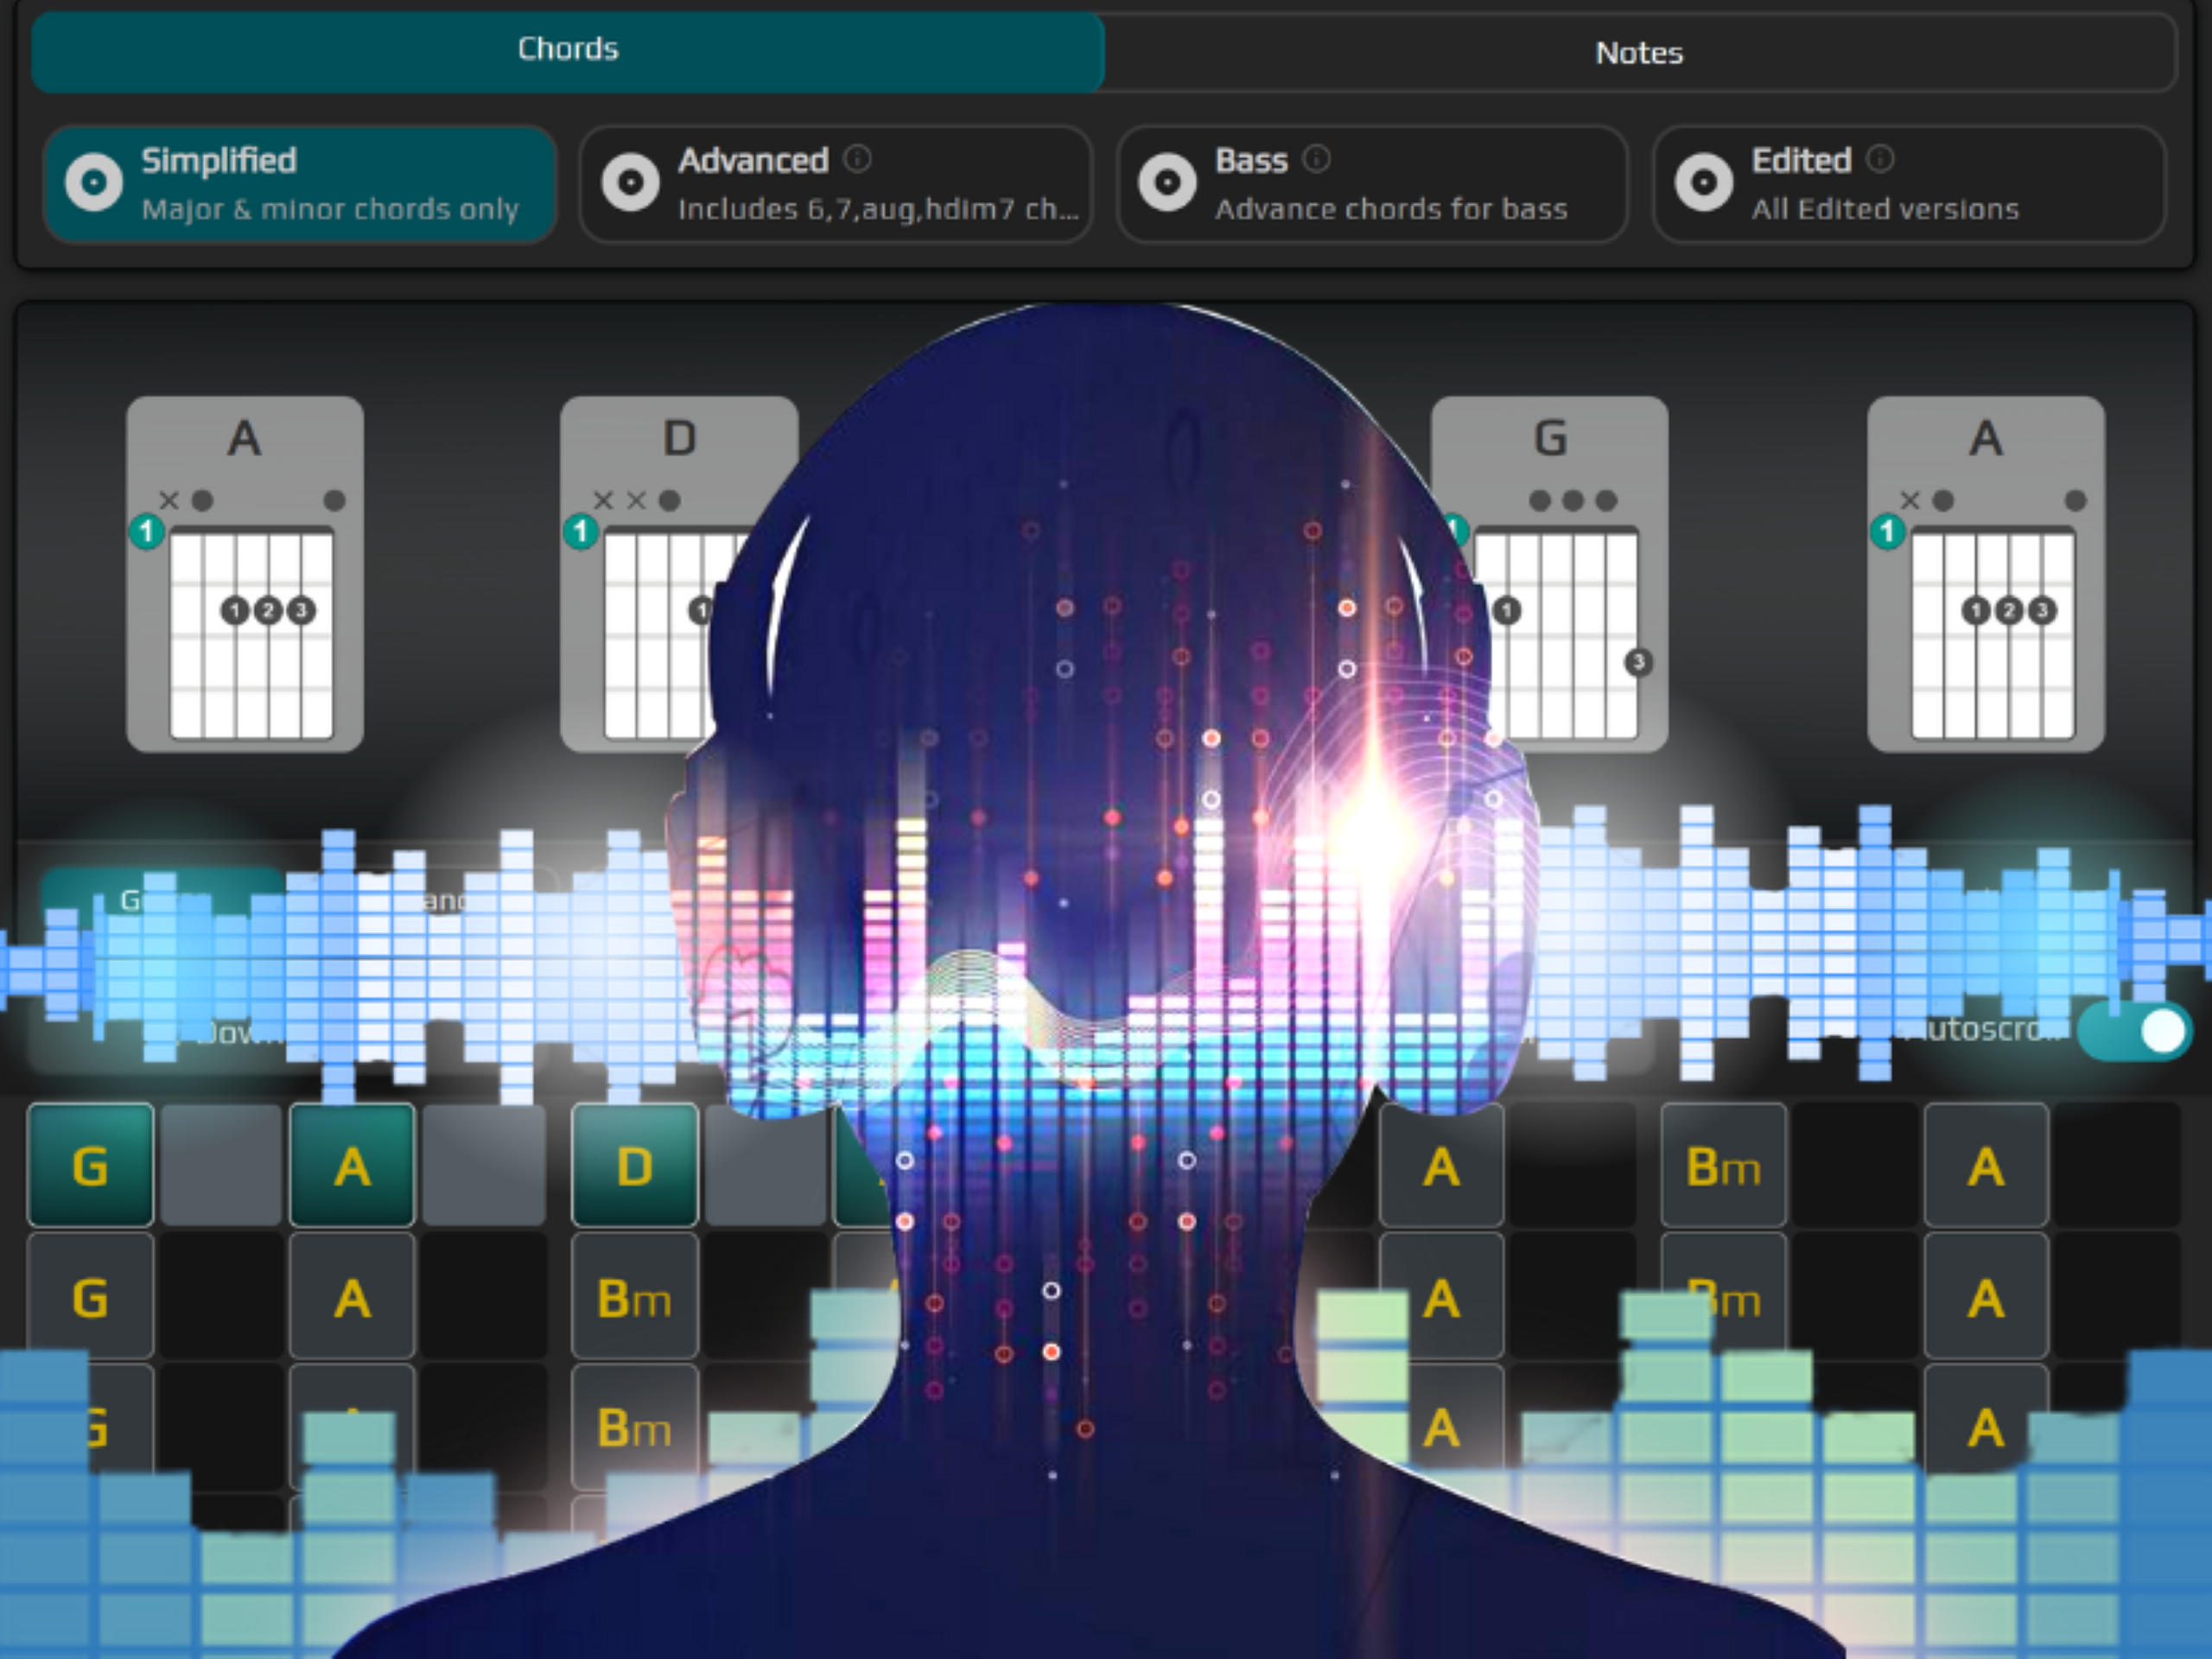Jump to the highlighted D chord cell
This screenshot has width=2212, height=1659.
point(634,1166)
